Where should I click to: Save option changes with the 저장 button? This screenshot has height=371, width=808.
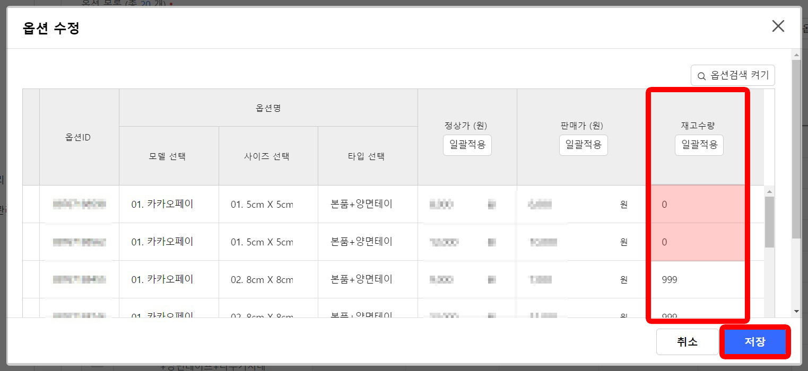755,342
